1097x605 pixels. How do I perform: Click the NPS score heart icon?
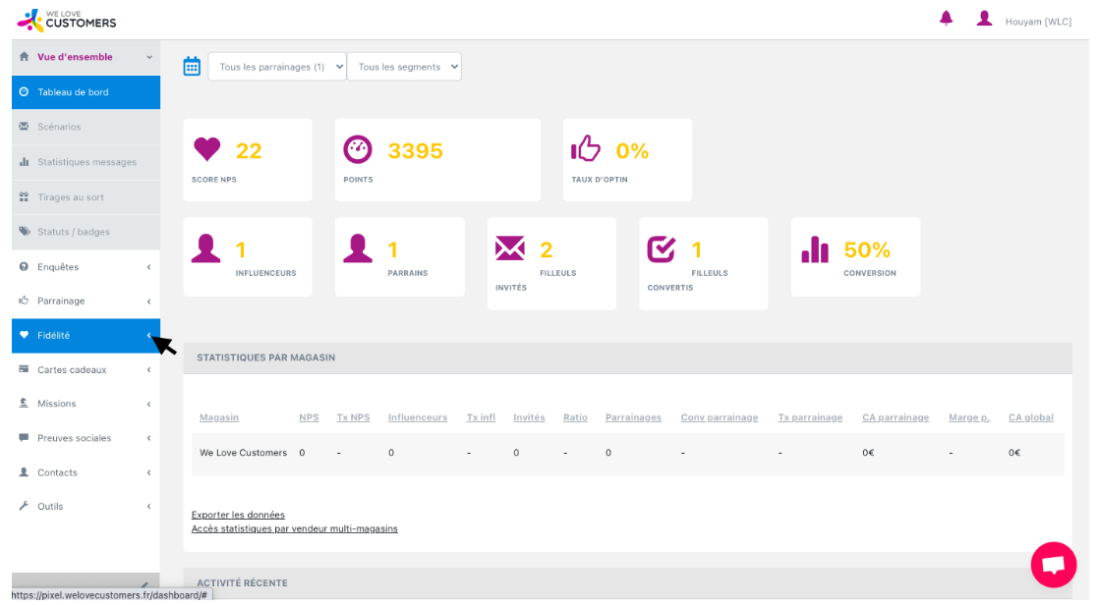[x=206, y=149]
